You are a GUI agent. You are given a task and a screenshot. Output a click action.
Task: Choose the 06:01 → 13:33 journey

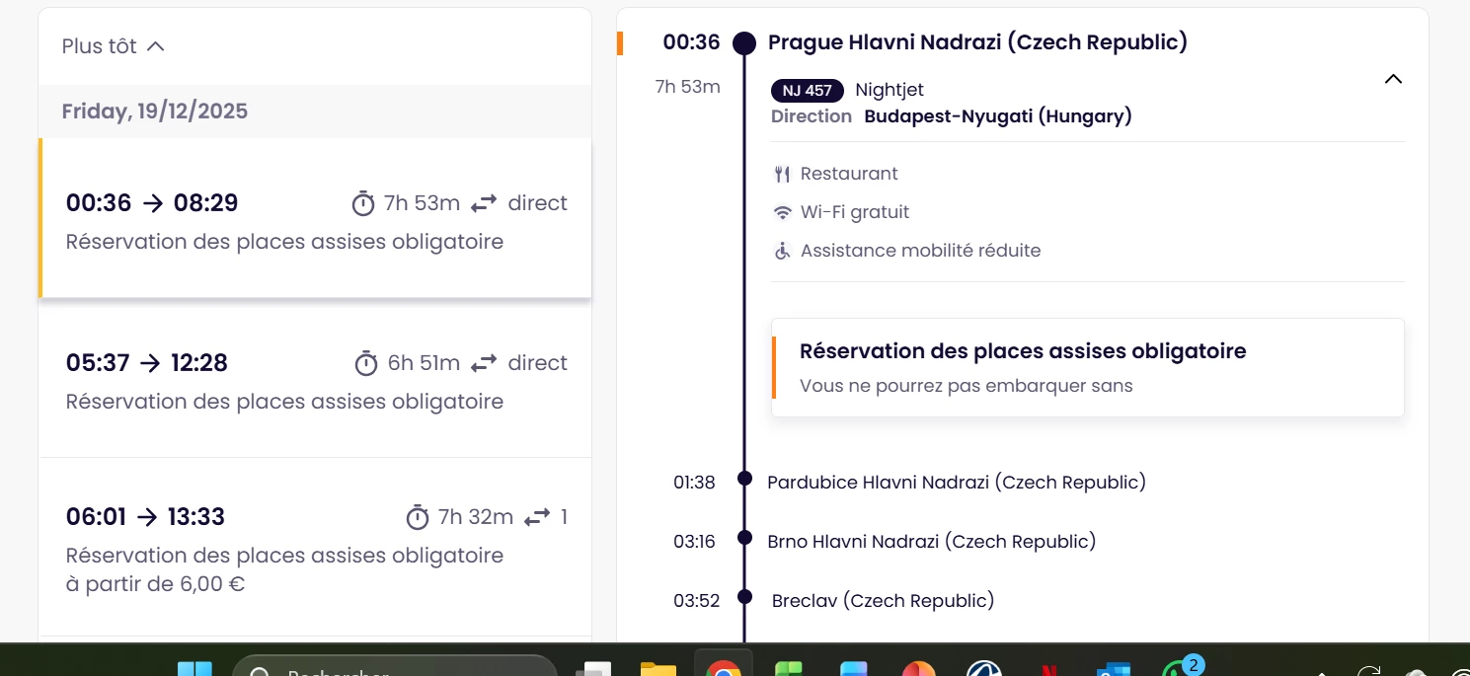315,548
